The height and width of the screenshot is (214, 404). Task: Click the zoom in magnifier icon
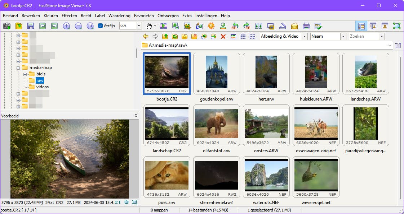point(66,26)
